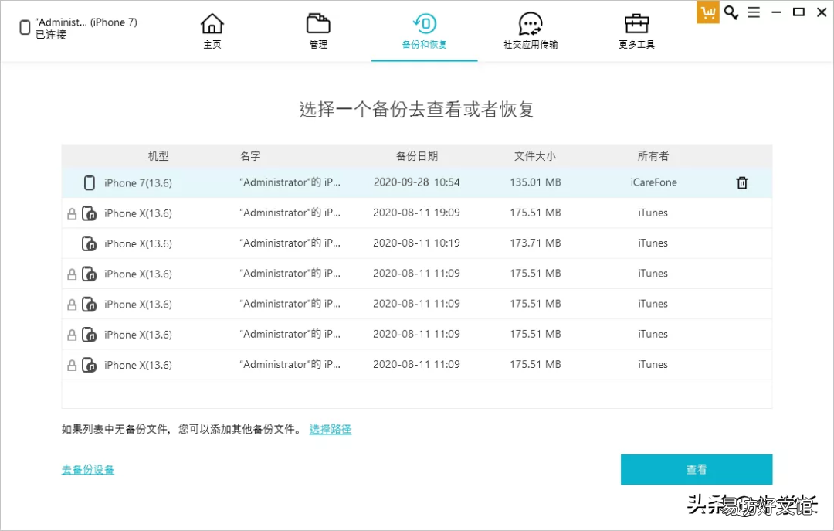Click the 135.01 MB file size cell
This screenshot has height=531, width=834.
point(535,182)
